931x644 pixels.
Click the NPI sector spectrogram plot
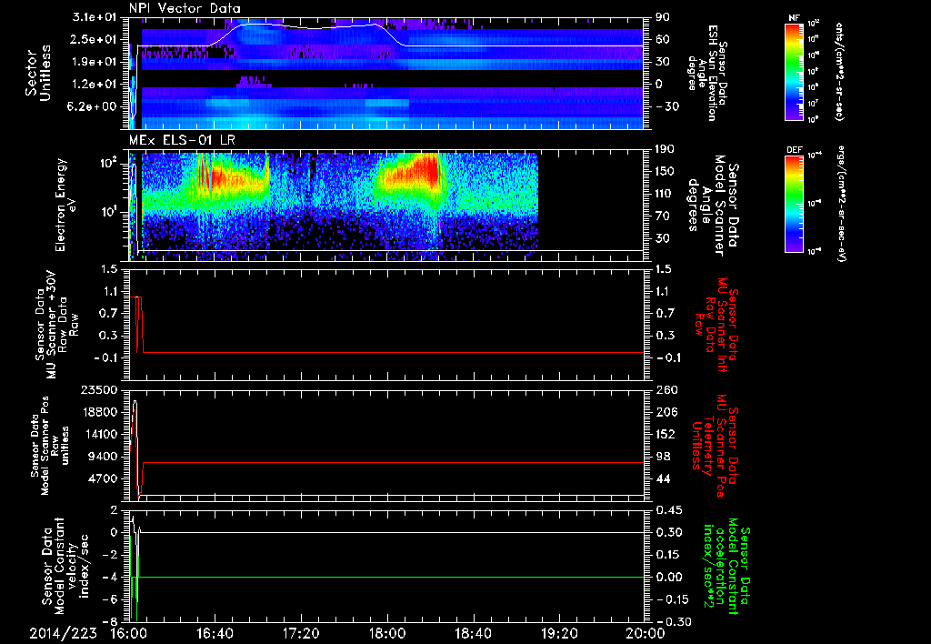tap(386, 73)
